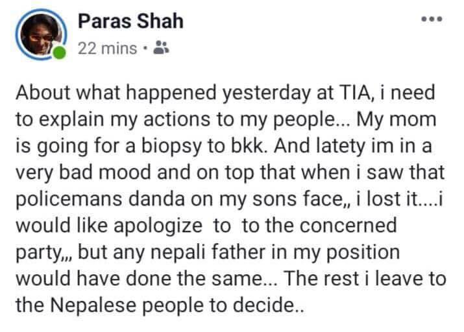
Task: Click the 22 mins timestamp link
Action: point(108,48)
